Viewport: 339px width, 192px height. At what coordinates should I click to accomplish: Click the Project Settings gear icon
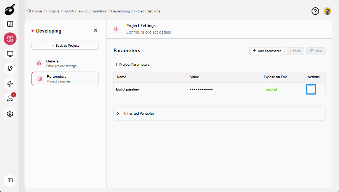pyautogui.click(x=116, y=29)
